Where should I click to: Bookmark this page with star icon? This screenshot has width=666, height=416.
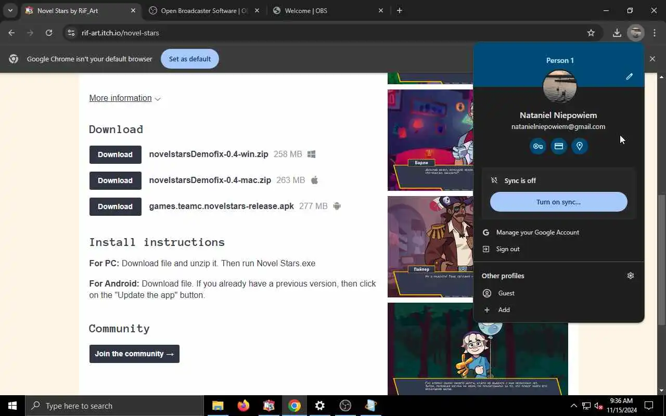tap(591, 33)
